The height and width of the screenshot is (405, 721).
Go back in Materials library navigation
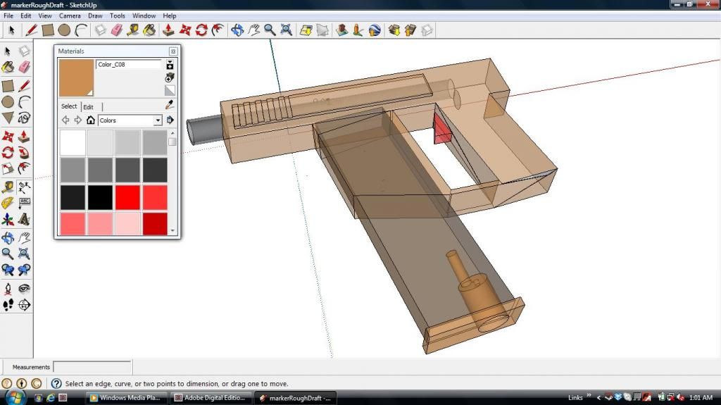[65, 120]
